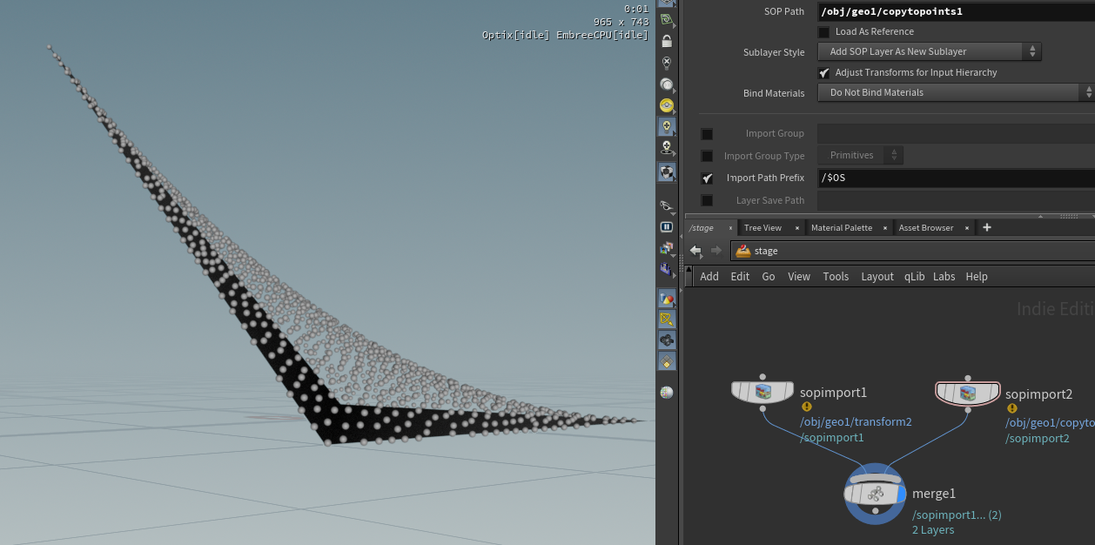Click the back arrow in network navigation
The height and width of the screenshot is (545, 1095).
695,251
